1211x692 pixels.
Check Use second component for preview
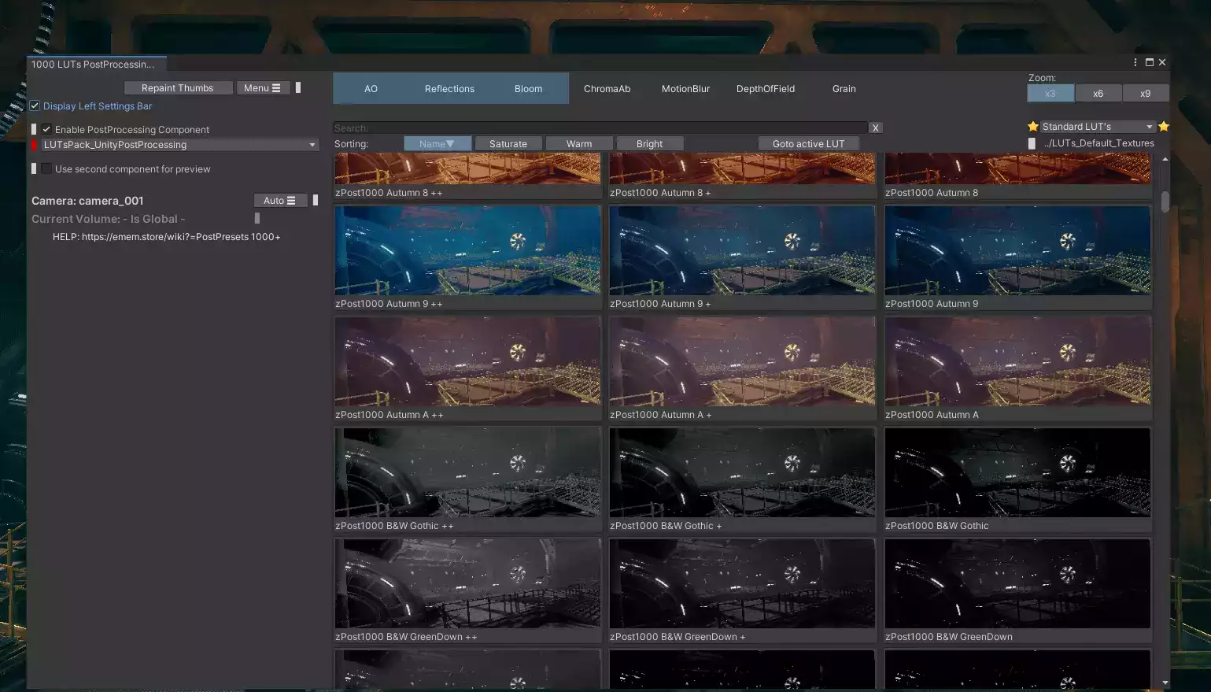click(x=46, y=169)
